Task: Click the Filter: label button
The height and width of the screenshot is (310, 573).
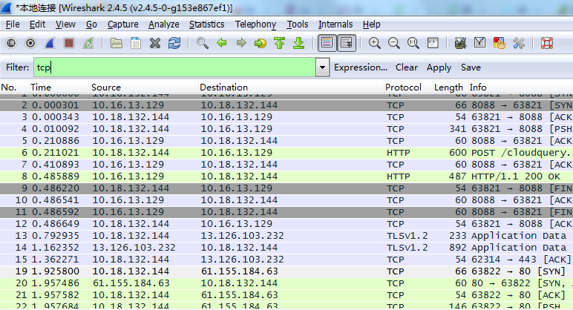Action: (x=18, y=67)
